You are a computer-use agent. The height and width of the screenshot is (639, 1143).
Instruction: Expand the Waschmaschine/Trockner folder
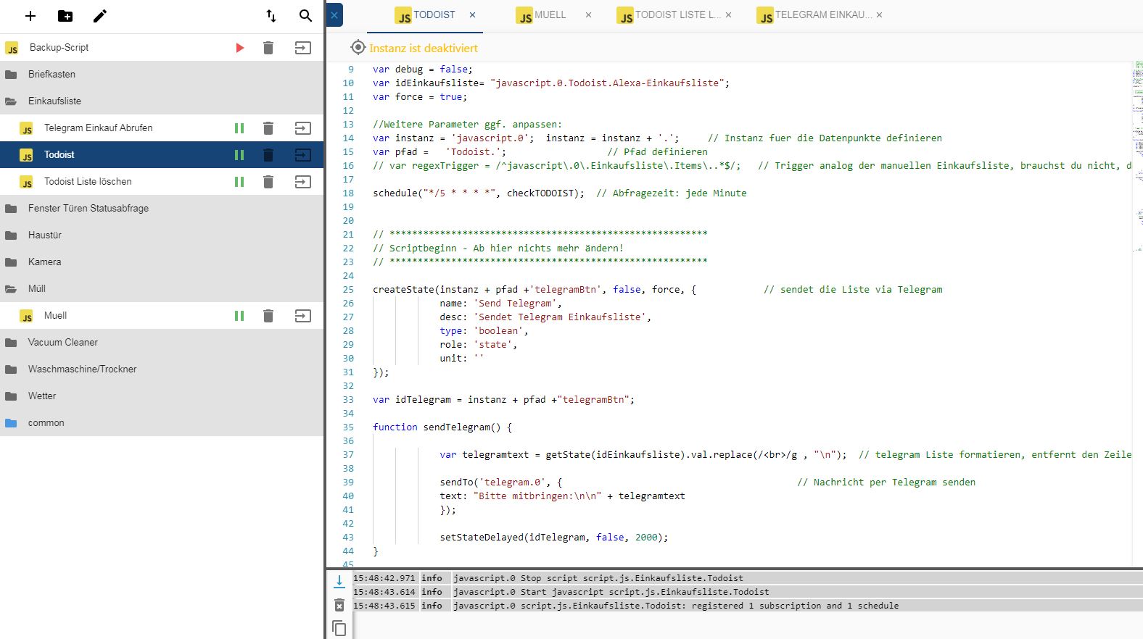pos(82,369)
